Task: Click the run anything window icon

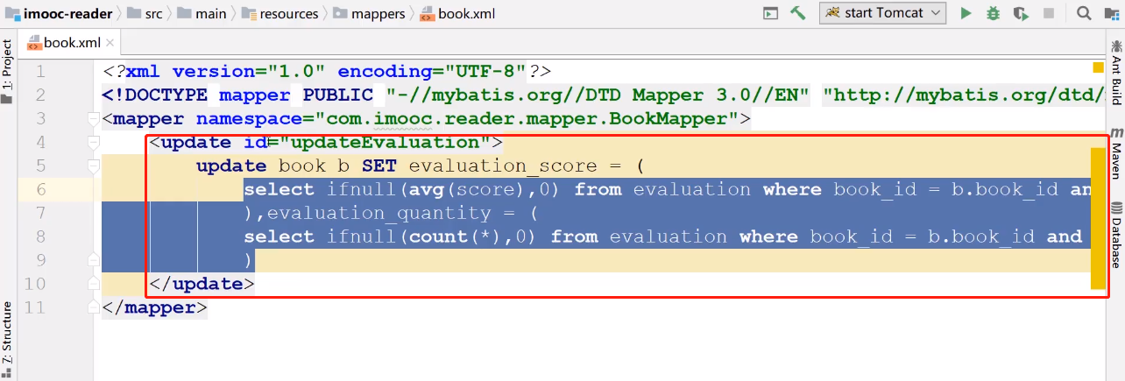Action: [770, 13]
